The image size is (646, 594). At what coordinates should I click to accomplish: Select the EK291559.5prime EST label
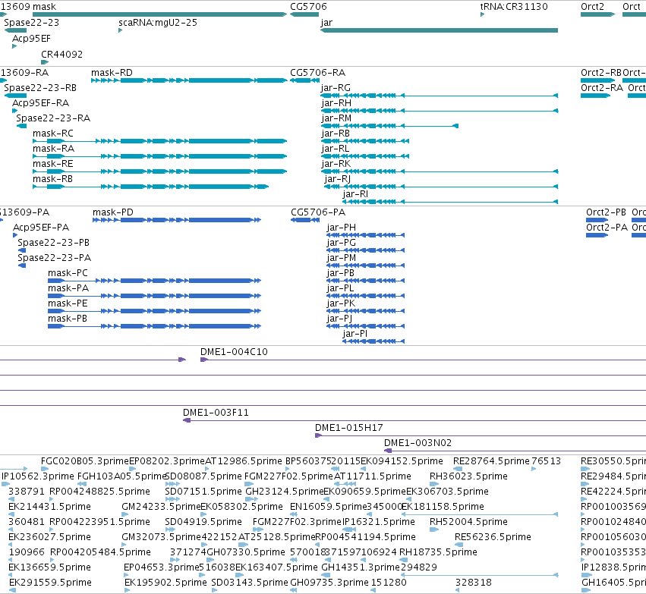pyautogui.click(x=50, y=583)
